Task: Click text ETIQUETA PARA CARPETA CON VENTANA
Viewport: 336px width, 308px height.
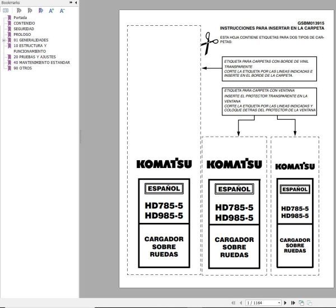Action: point(259,91)
